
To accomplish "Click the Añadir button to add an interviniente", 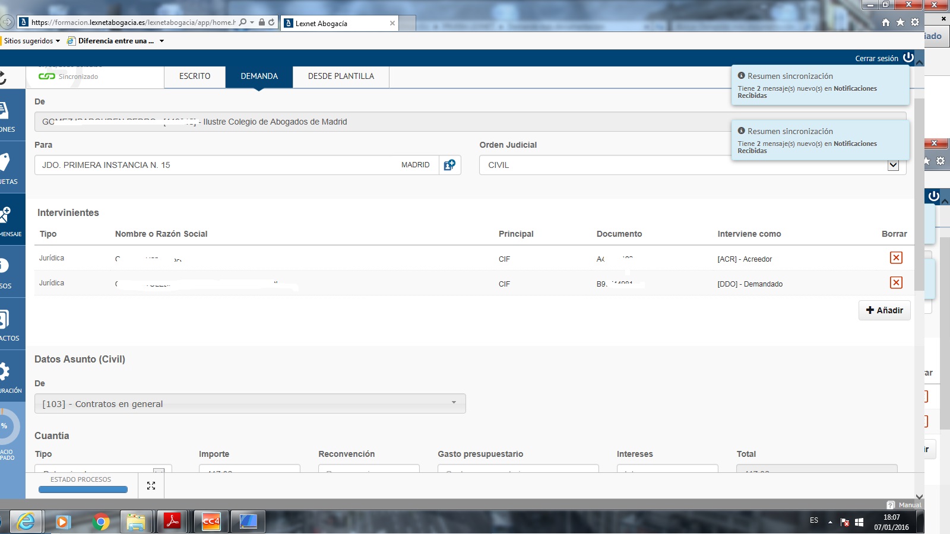I will pyautogui.click(x=885, y=310).
